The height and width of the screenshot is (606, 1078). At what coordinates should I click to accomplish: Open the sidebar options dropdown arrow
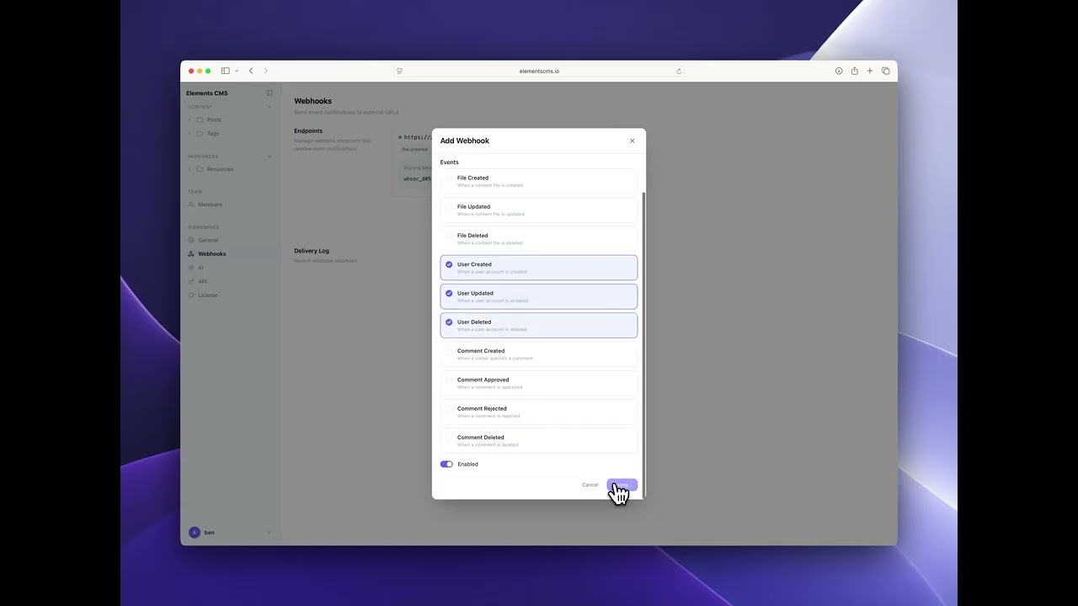pos(237,71)
